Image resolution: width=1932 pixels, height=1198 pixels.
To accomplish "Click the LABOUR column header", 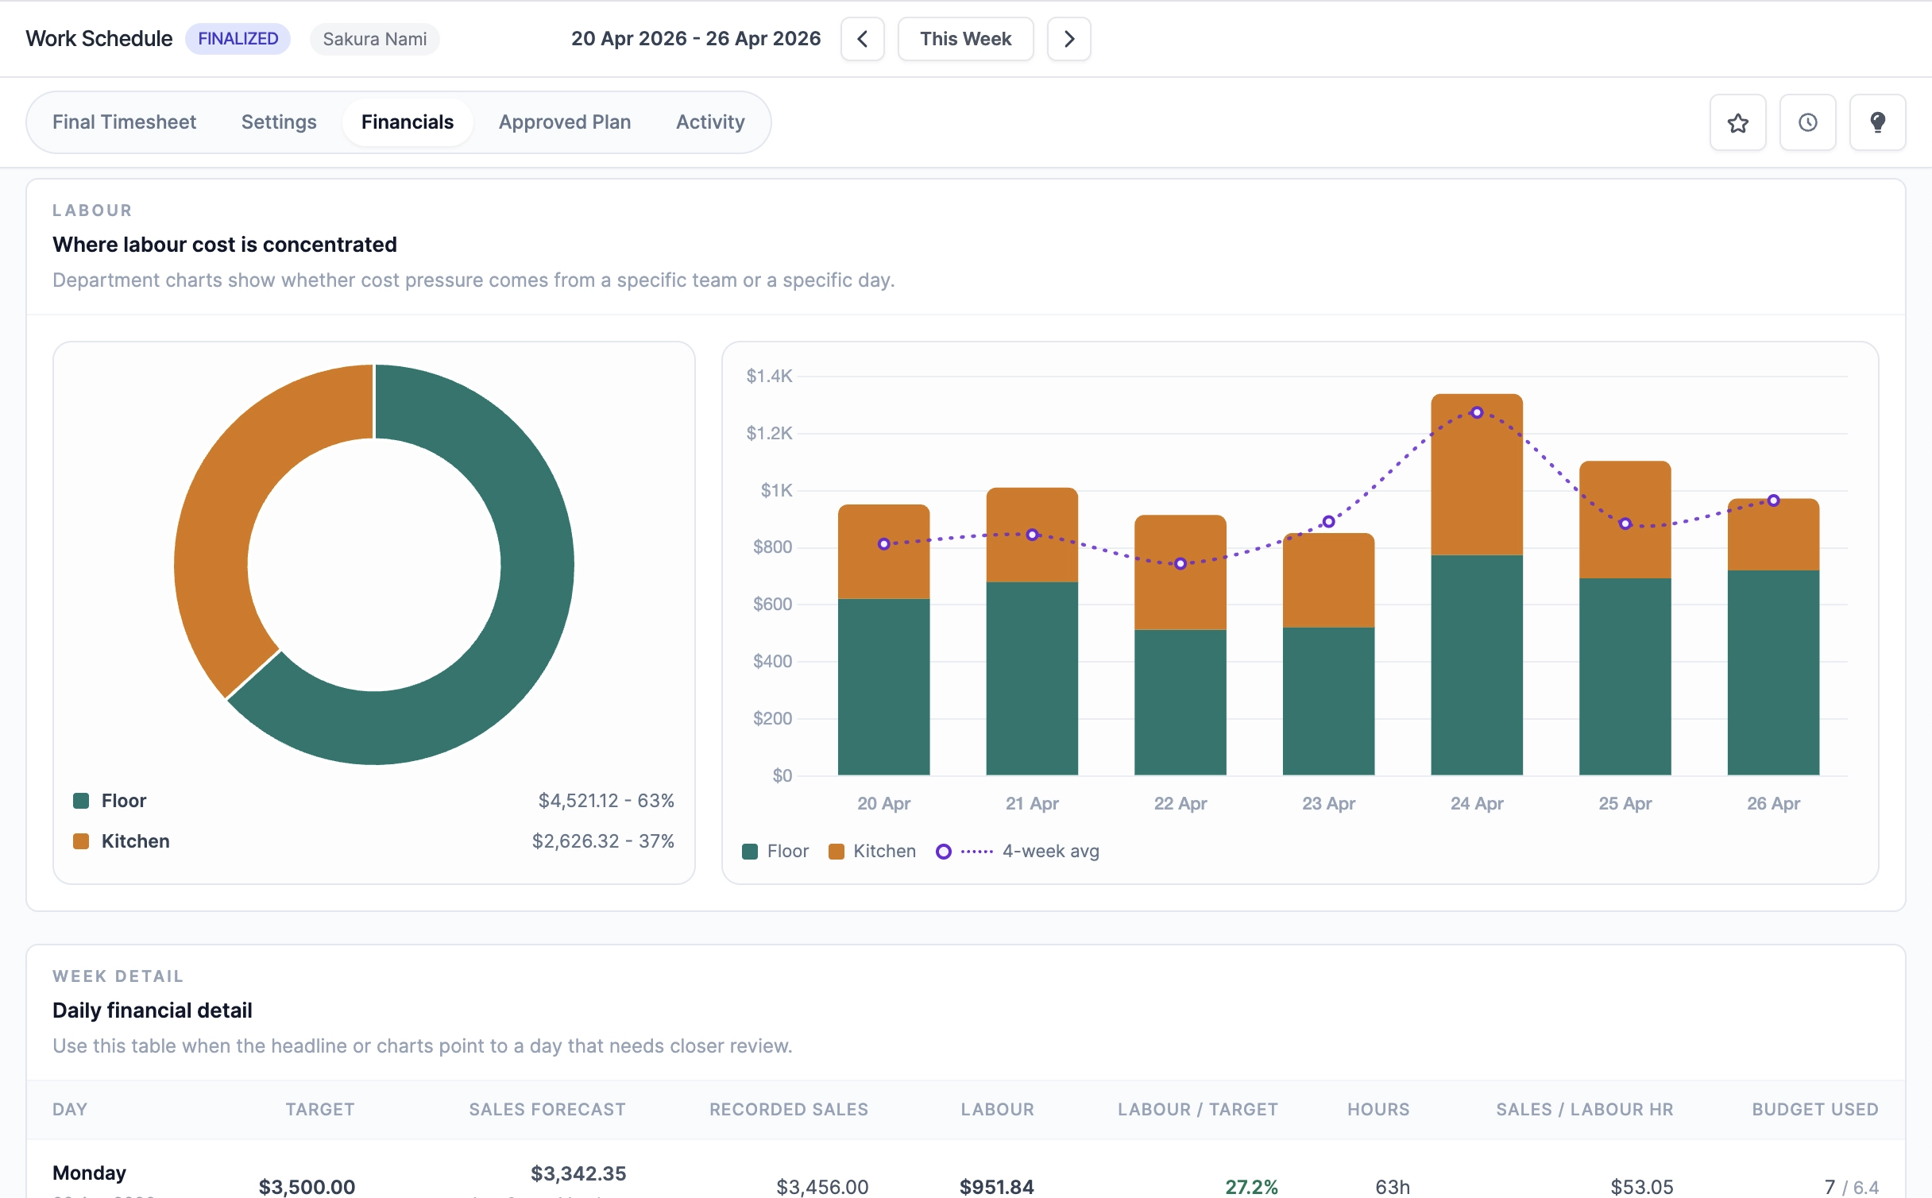I will point(998,1109).
